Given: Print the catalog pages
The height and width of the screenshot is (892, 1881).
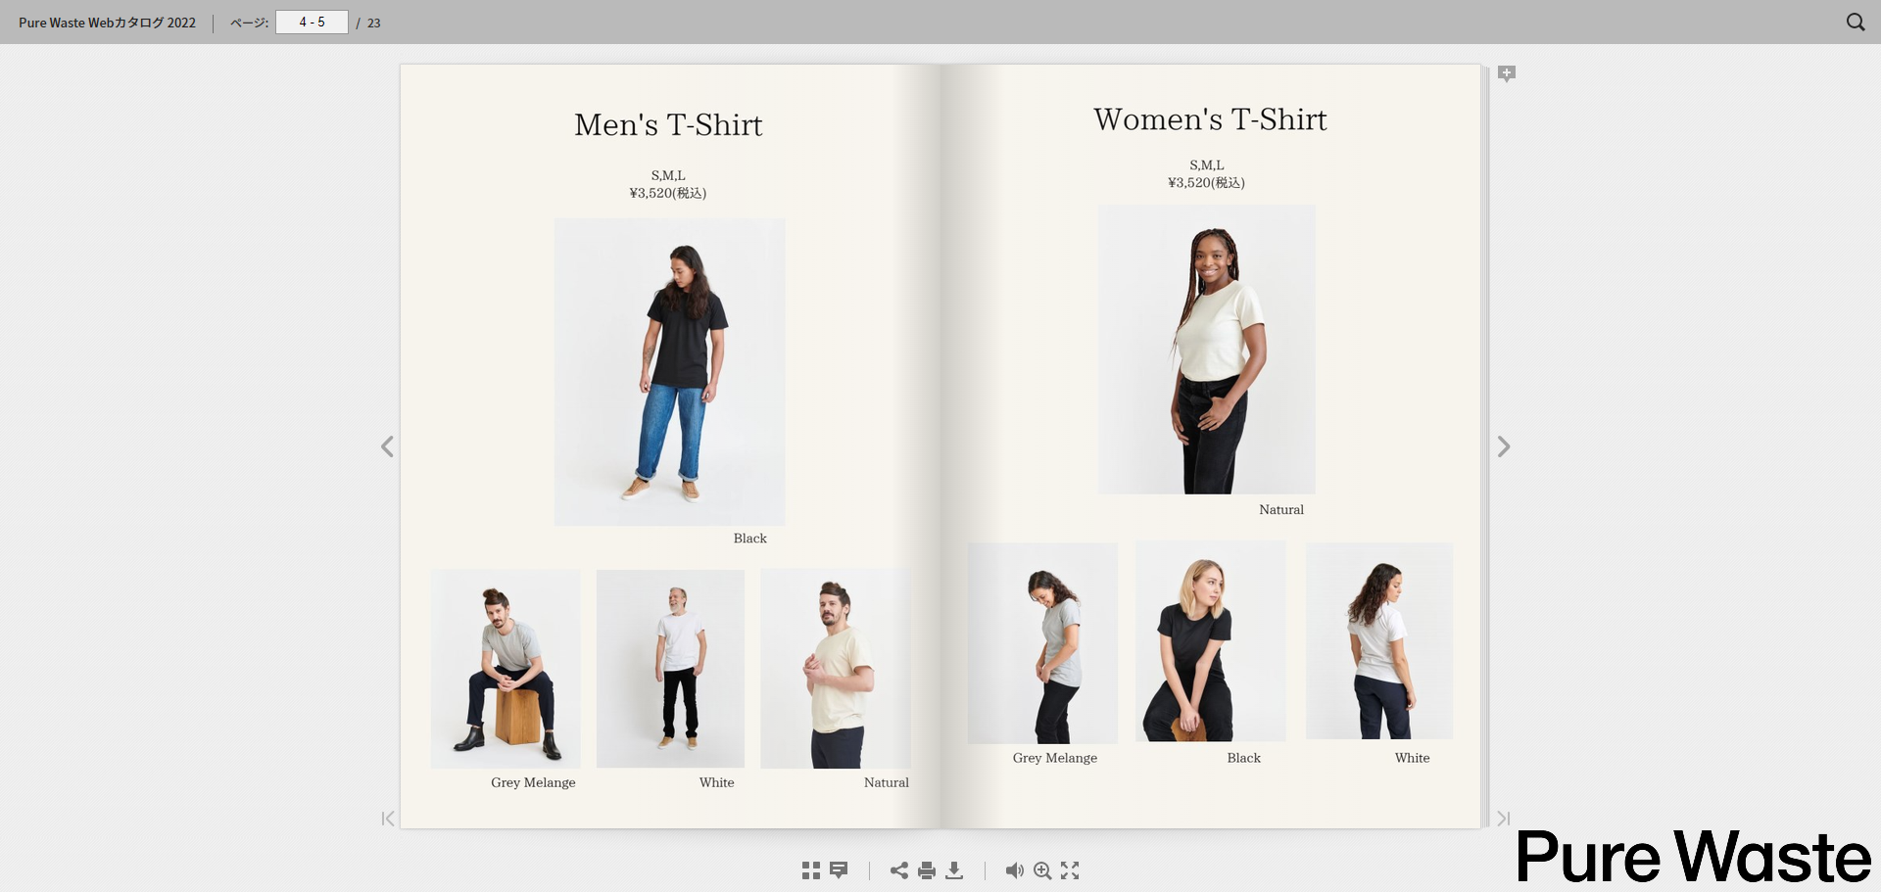Looking at the screenshot, I should point(927,870).
